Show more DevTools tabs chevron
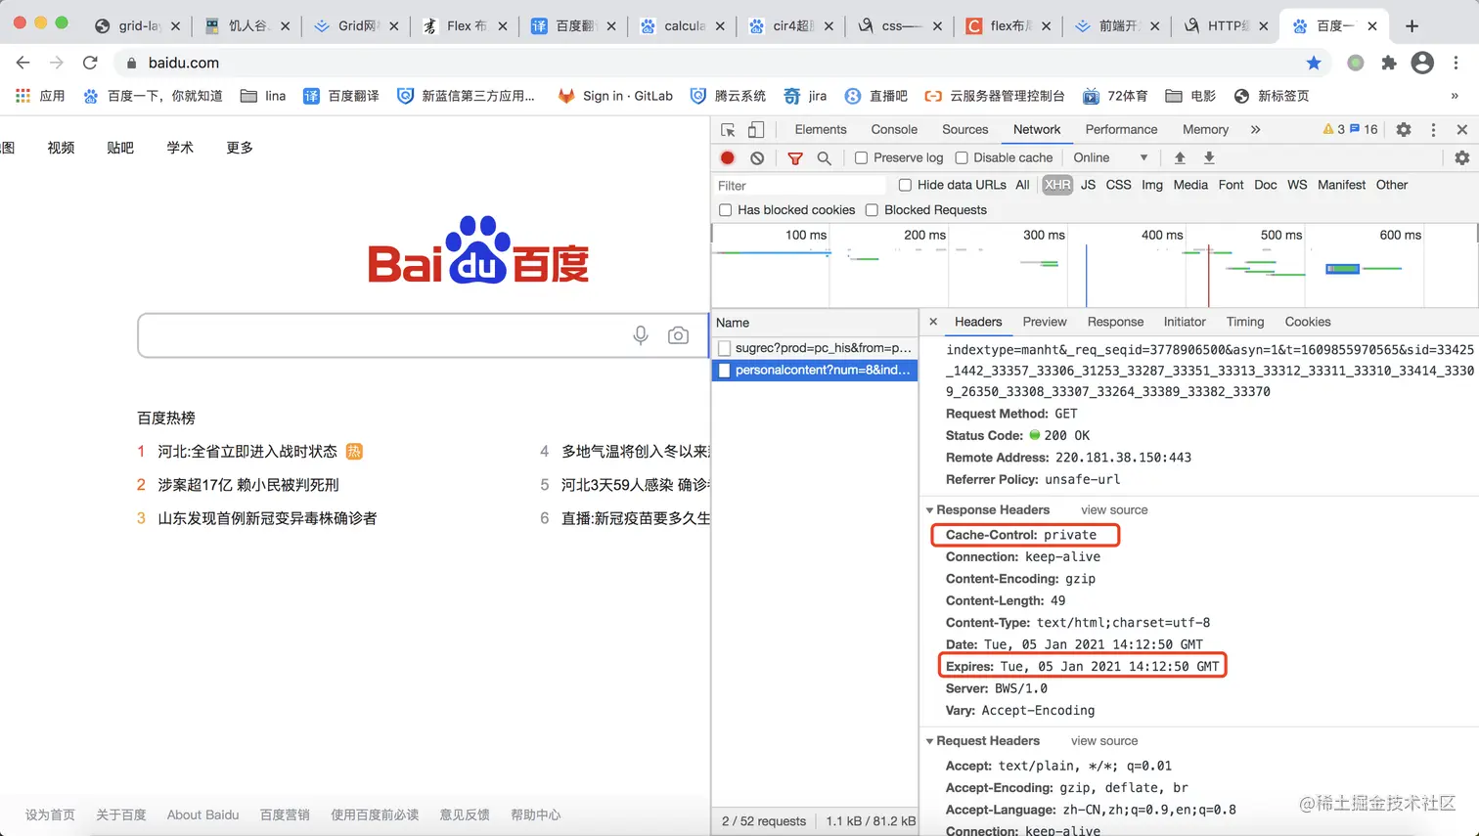 click(x=1255, y=129)
